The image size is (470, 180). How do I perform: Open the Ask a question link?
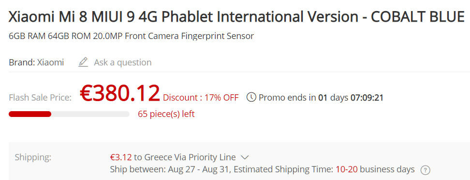[x=123, y=63]
